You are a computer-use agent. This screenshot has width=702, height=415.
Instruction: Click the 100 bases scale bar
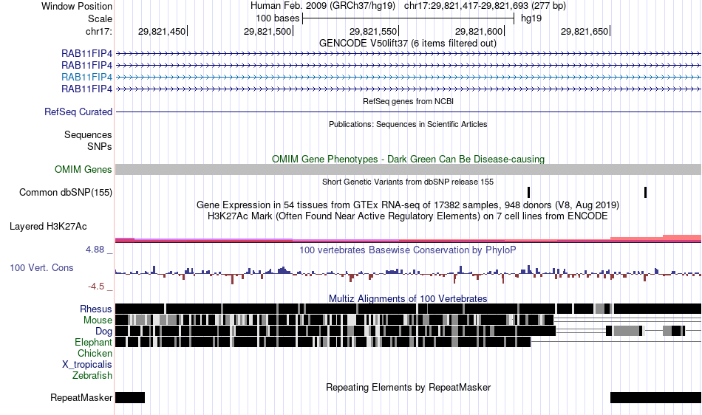(x=409, y=18)
